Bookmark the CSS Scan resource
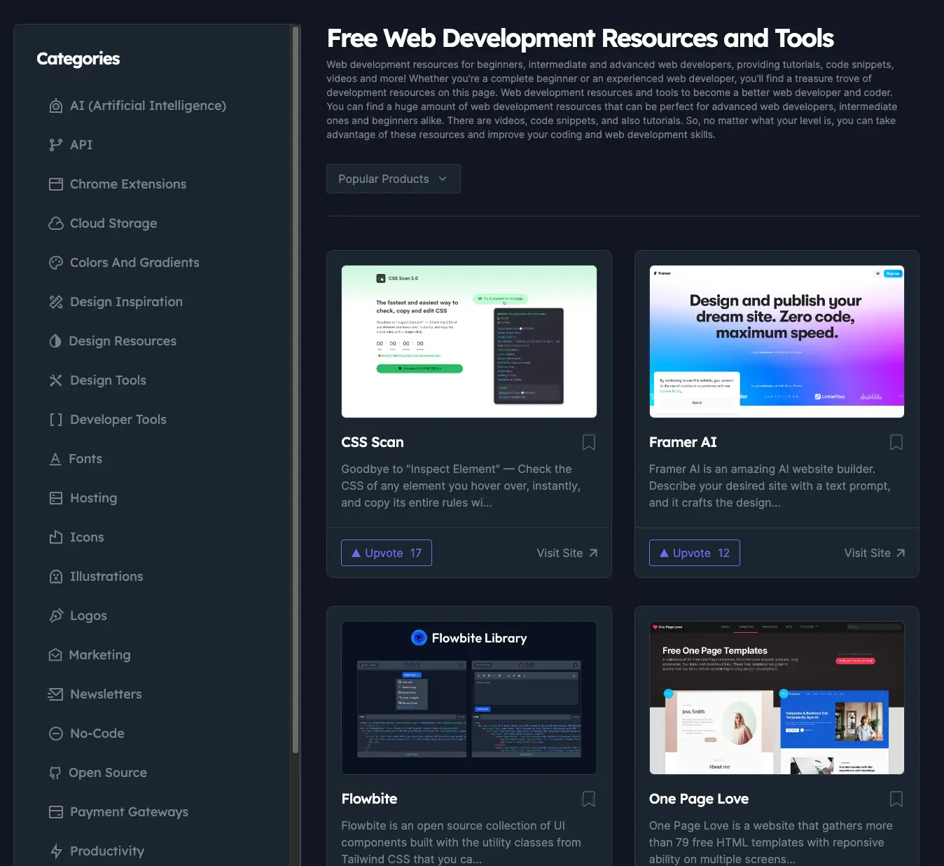 [589, 442]
